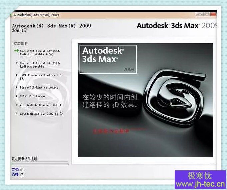The height and width of the screenshot is (190, 227).
Task: Click the installation progress bar
Action: 40,164
